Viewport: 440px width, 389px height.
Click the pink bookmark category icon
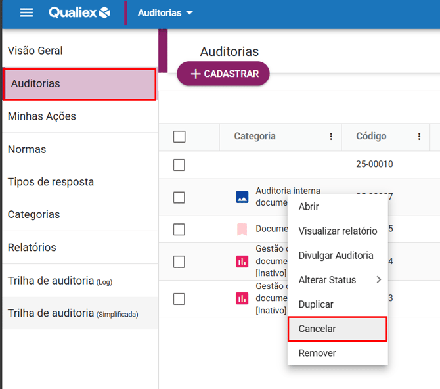point(242,229)
